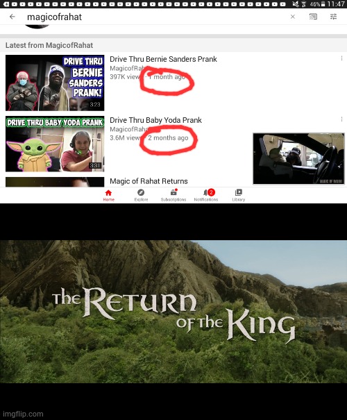Image resolution: width=347 pixels, height=420 pixels.
Task: Tap the muted sound icon in status bar
Action: pos(296,4)
